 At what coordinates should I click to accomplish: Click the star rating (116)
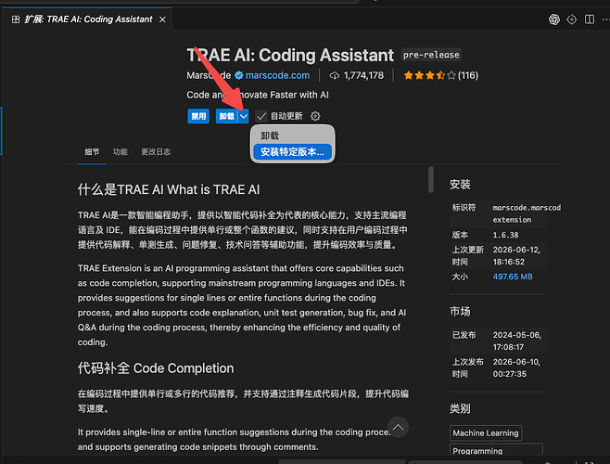pyautogui.click(x=440, y=75)
